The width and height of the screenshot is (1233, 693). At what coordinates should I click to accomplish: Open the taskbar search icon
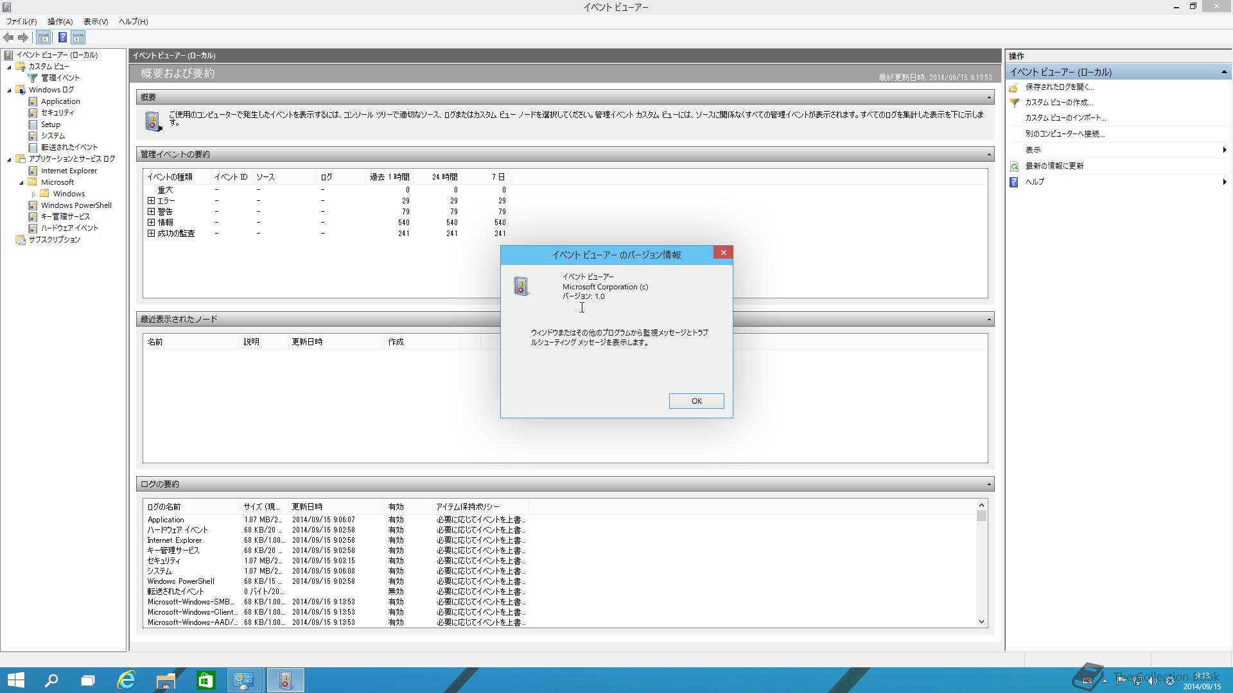point(51,680)
